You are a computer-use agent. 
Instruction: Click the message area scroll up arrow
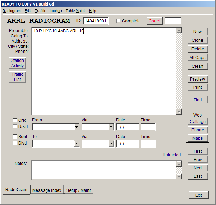[x=179, y=30]
